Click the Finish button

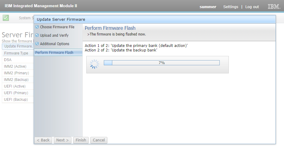81,140
